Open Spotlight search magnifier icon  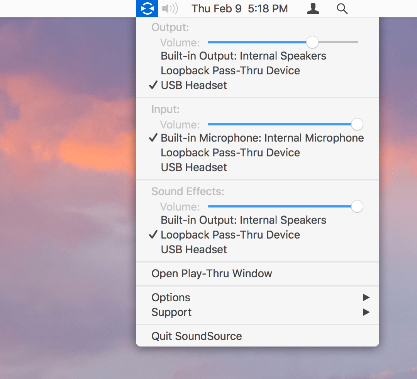tap(342, 9)
